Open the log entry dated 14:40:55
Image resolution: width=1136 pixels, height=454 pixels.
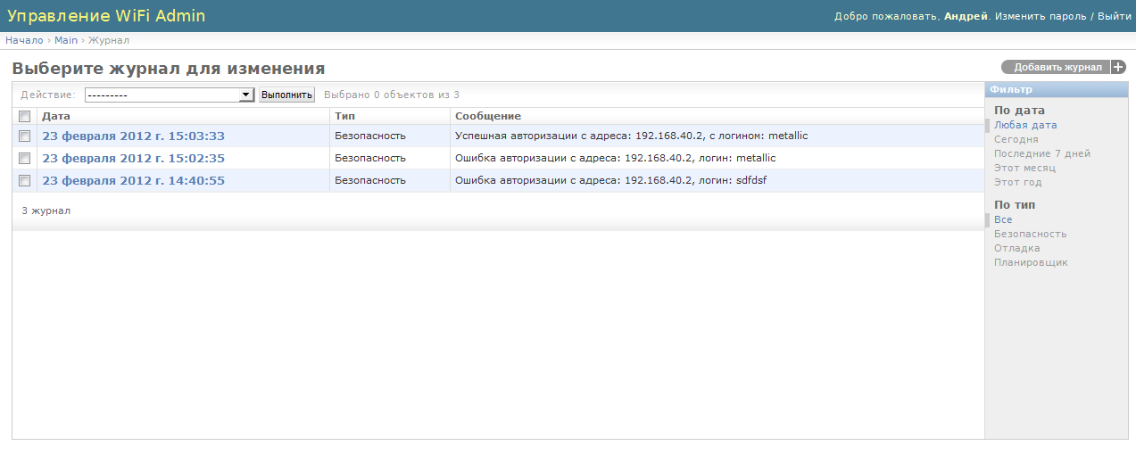133,180
